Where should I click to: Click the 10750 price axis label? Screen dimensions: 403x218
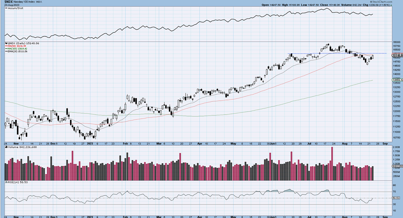click(396, 137)
